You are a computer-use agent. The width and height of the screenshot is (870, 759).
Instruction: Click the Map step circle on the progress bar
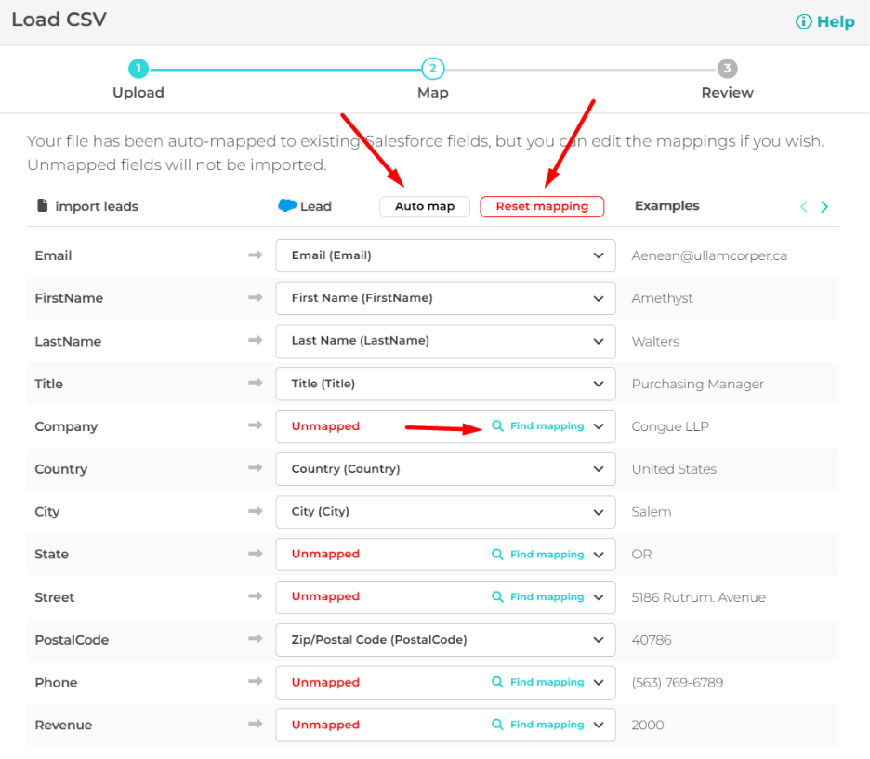click(x=432, y=68)
